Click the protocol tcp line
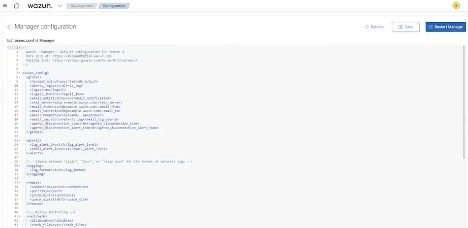The height and width of the screenshot is (228, 468). [52, 195]
